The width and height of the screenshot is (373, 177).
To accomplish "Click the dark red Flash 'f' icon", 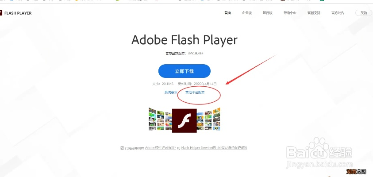I will pos(185,121).
